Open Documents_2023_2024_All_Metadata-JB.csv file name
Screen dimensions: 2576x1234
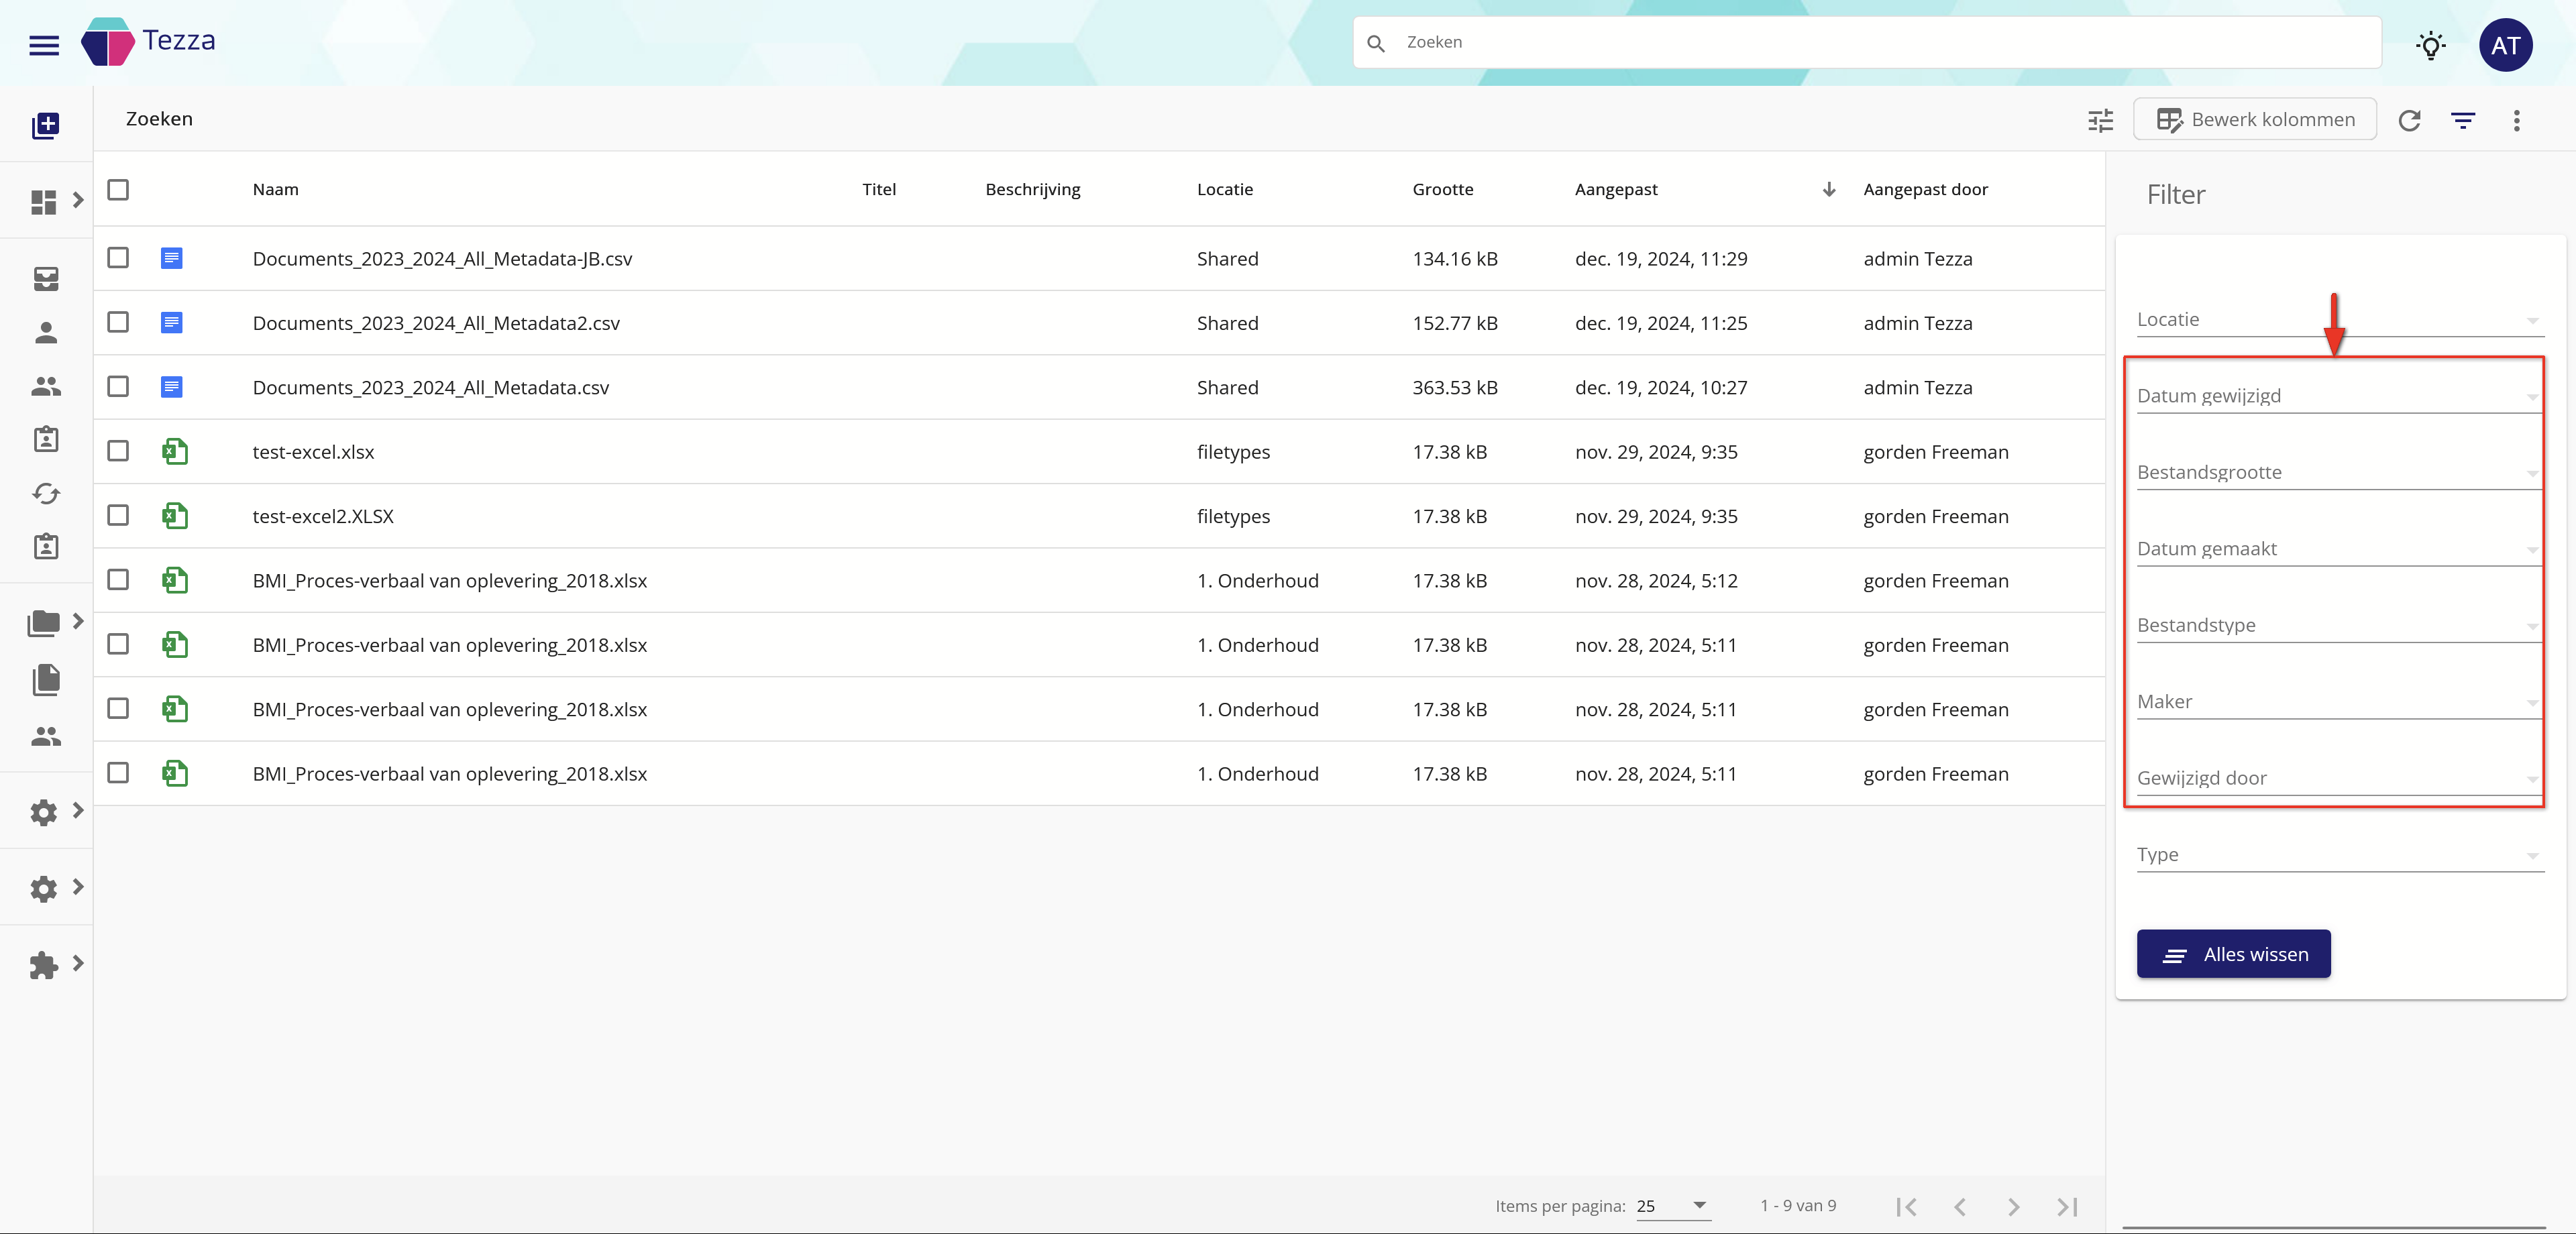coord(442,259)
